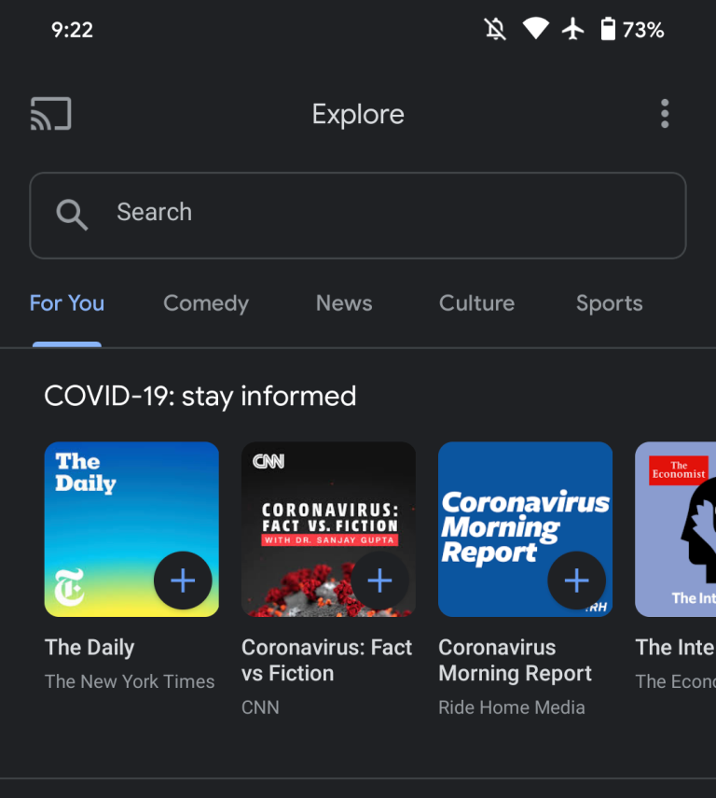Tap COVID-19: stay informed heading
Screen dimensions: 716x798
point(200,397)
